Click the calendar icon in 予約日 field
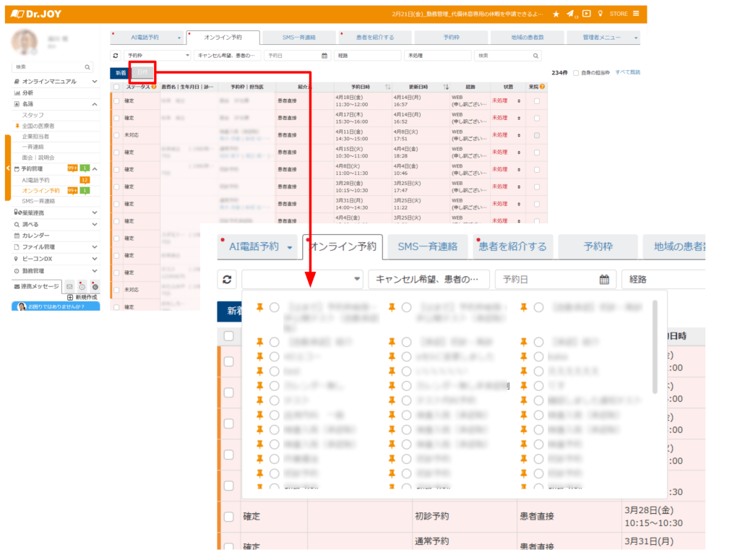740x555 pixels. point(324,55)
